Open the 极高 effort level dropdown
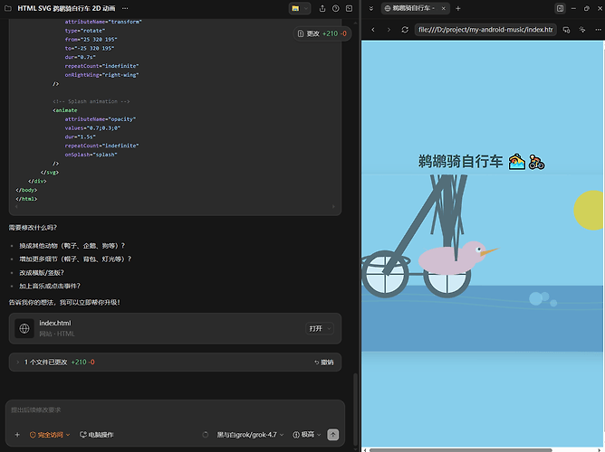The image size is (605, 452). click(307, 435)
